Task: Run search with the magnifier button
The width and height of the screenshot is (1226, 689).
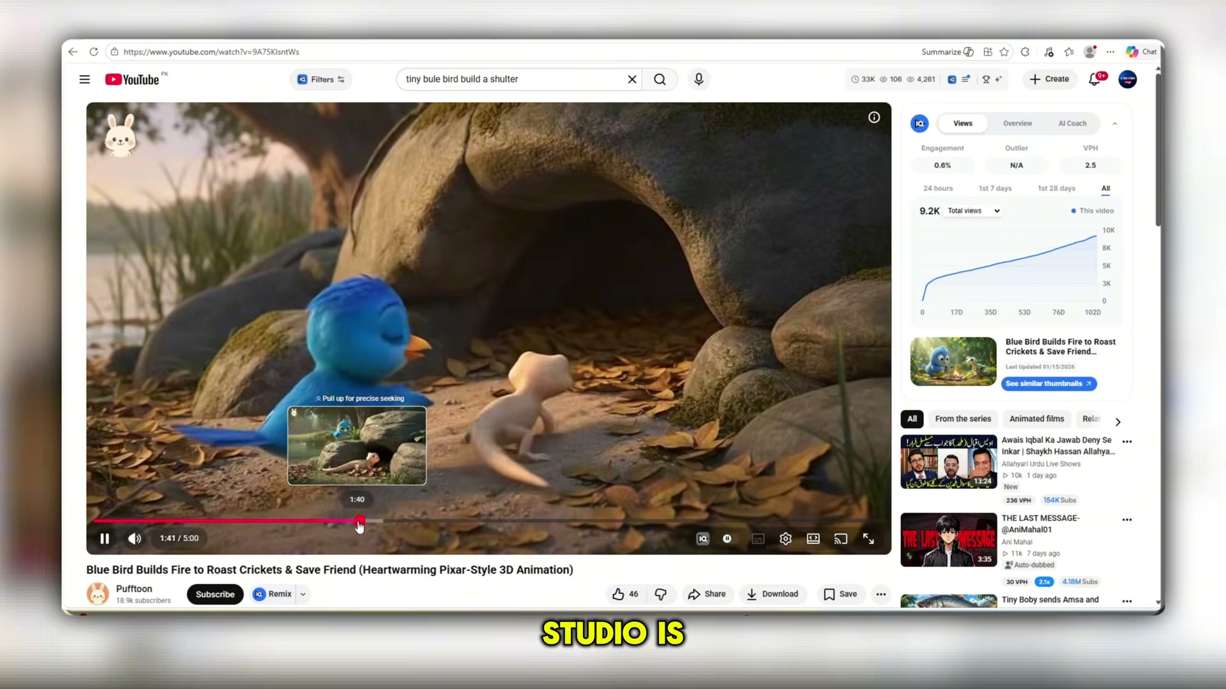Action: pyautogui.click(x=660, y=79)
